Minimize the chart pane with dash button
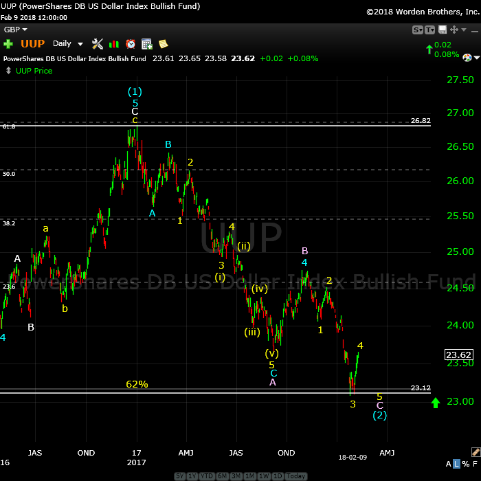This screenshot has height=481, width=481. coord(475,32)
